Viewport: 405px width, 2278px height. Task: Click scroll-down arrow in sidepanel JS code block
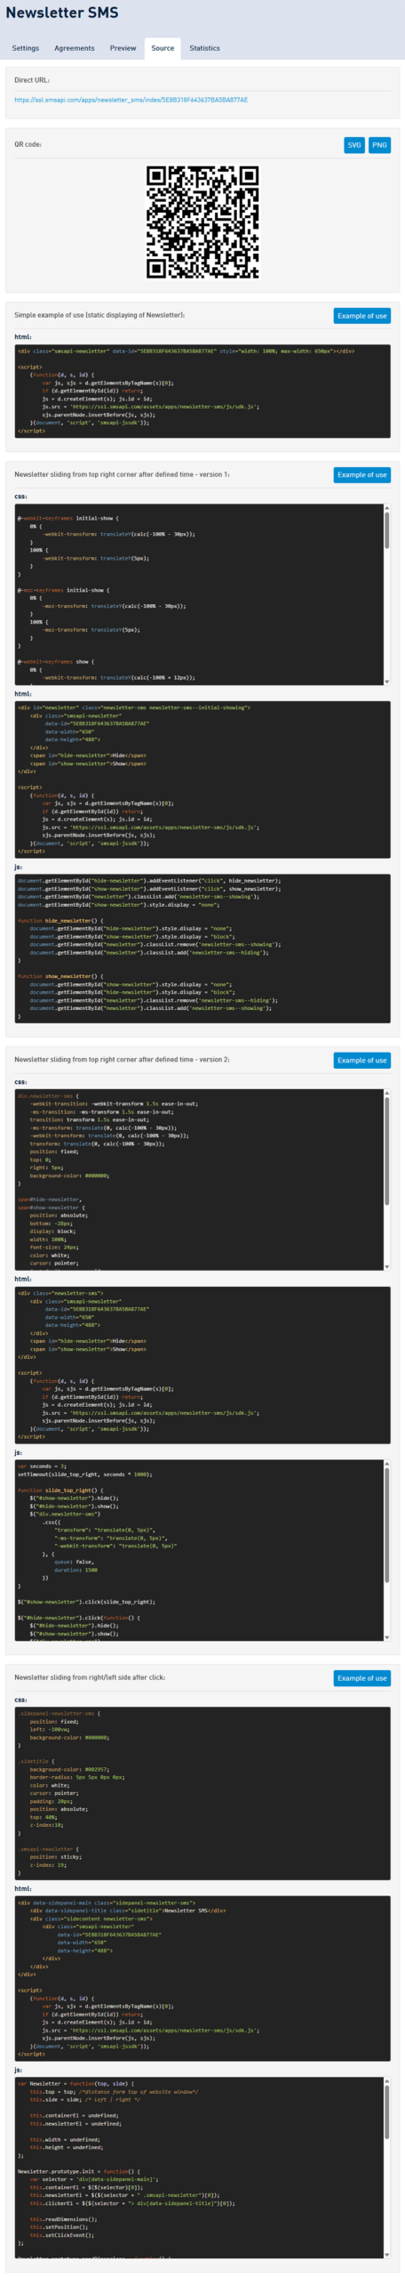click(387, 2255)
